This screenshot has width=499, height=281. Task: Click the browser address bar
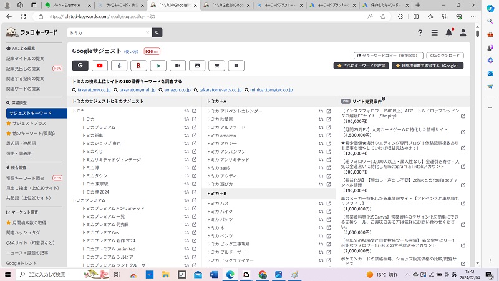[205, 17]
